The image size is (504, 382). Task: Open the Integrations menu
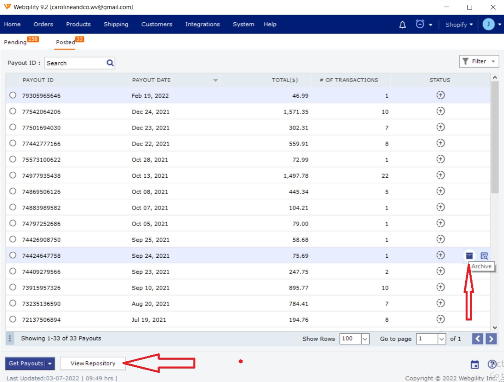tap(202, 25)
